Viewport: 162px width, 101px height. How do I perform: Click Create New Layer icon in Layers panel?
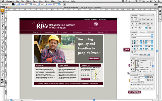click(147, 72)
